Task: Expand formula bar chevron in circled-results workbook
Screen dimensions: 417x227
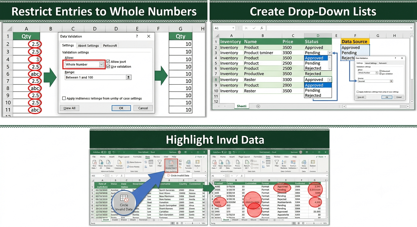Action: point(327,176)
